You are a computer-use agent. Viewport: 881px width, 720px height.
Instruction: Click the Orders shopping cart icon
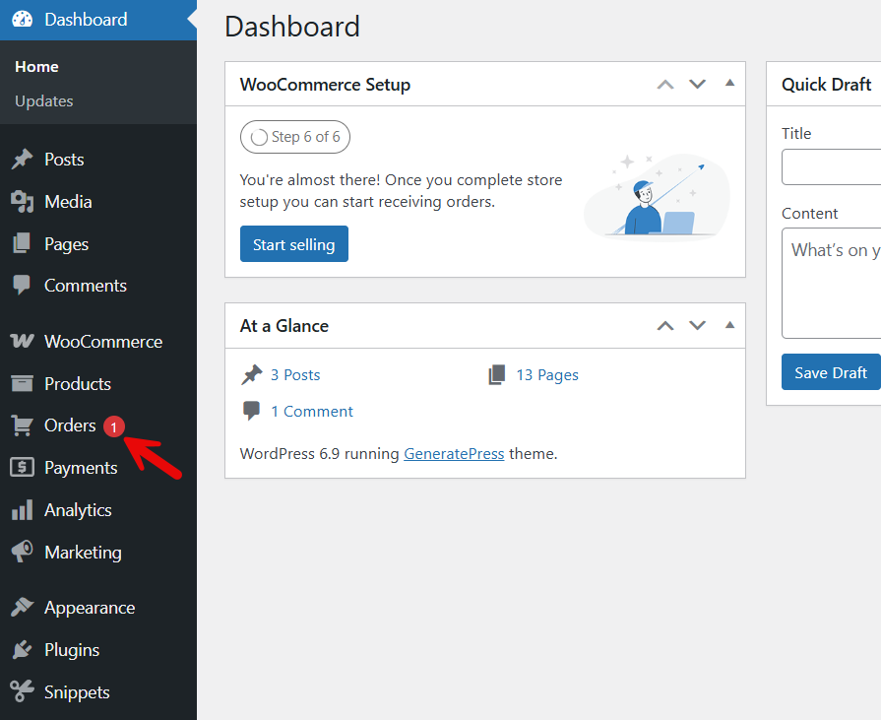pos(22,425)
